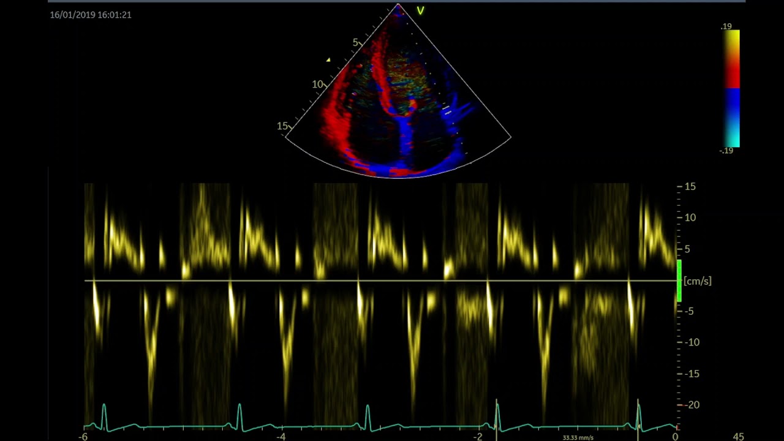
Task: Click the -10 velocity scale label
Action: (x=691, y=342)
